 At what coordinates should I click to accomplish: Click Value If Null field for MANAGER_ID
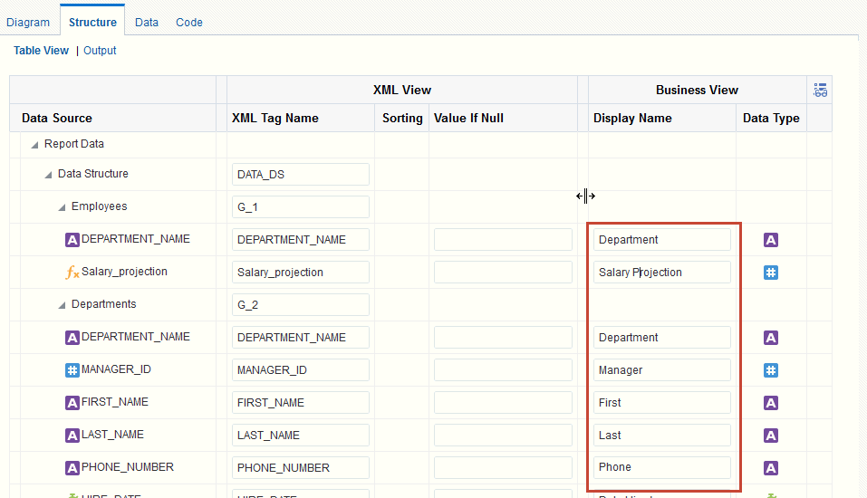click(503, 369)
